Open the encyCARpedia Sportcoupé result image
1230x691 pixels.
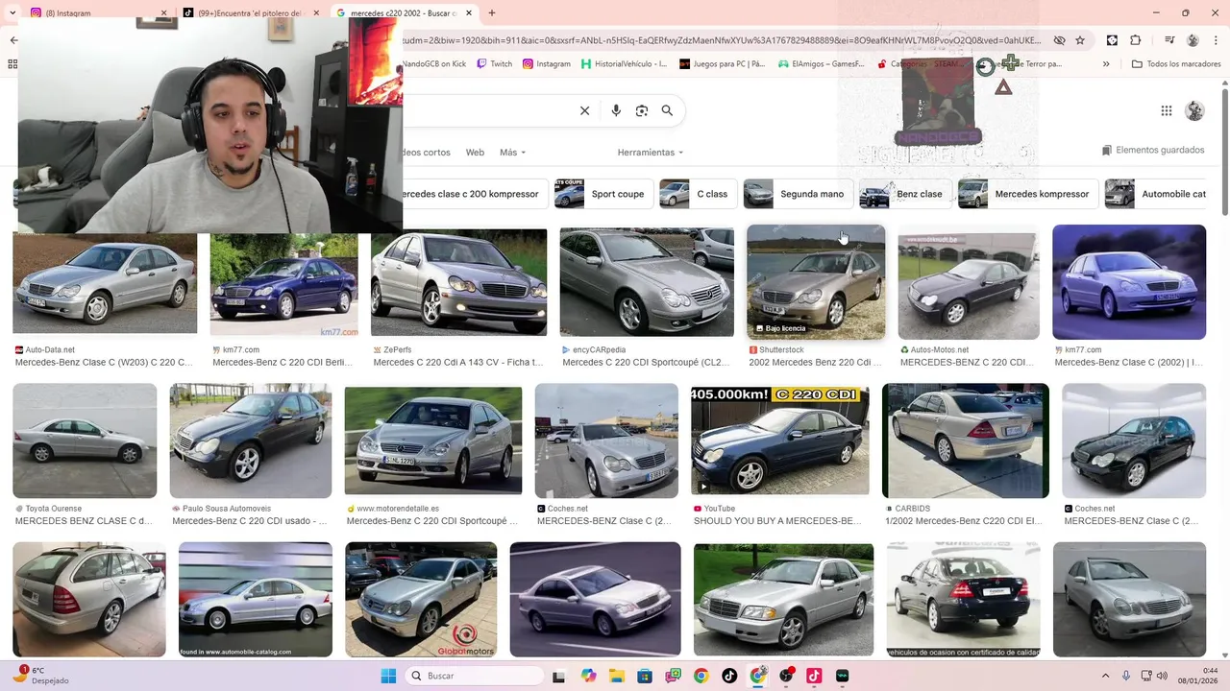[x=647, y=282]
